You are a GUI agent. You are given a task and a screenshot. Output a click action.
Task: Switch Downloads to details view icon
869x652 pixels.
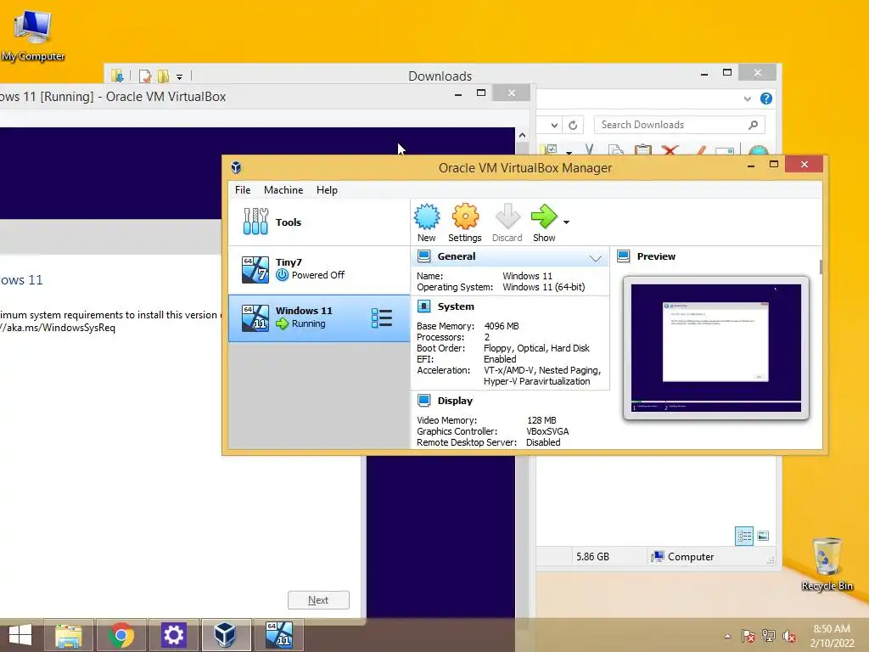[744, 537]
